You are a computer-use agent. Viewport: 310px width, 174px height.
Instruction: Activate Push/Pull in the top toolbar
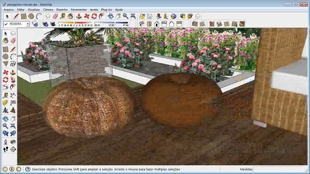pos(79,16)
